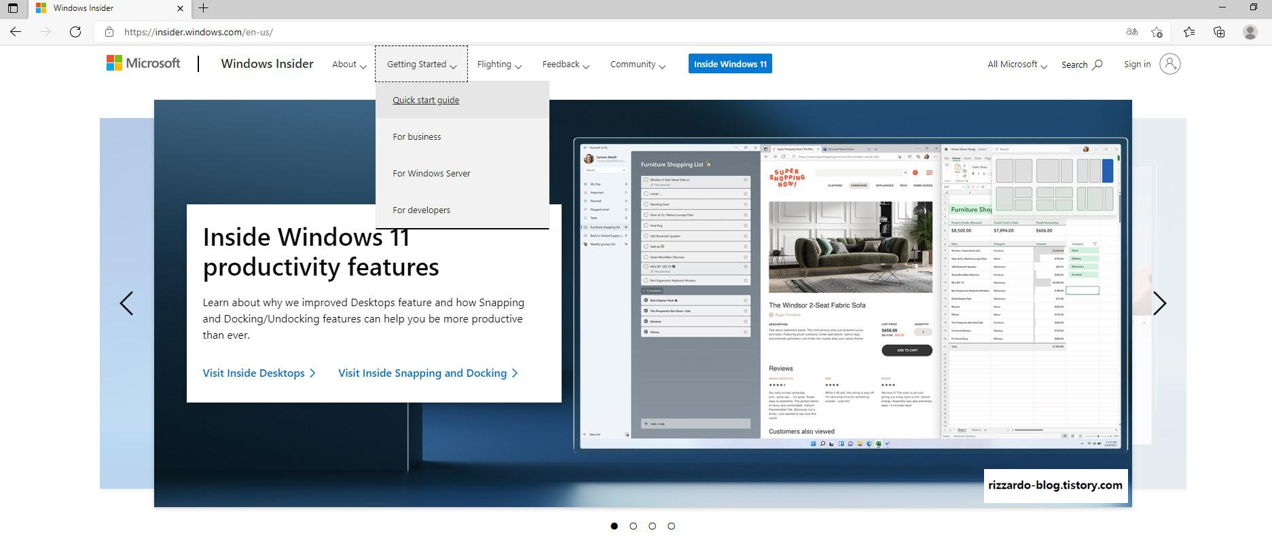
Task: Open the read aloud icon in address bar
Action: tap(1131, 32)
